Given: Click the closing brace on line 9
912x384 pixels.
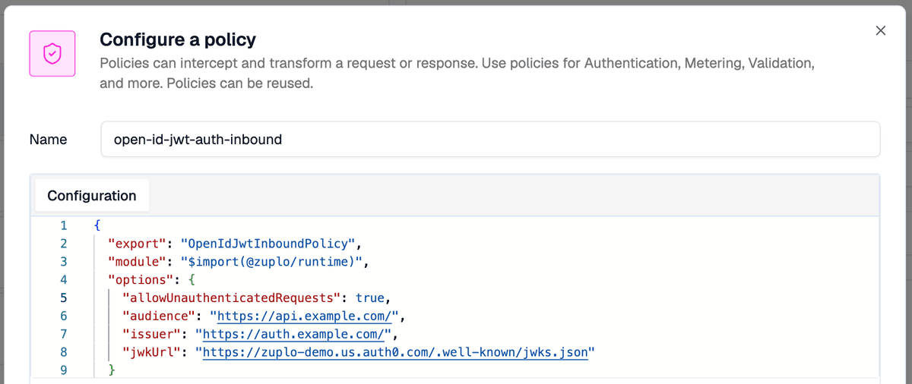Looking at the screenshot, I should (x=112, y=370).
